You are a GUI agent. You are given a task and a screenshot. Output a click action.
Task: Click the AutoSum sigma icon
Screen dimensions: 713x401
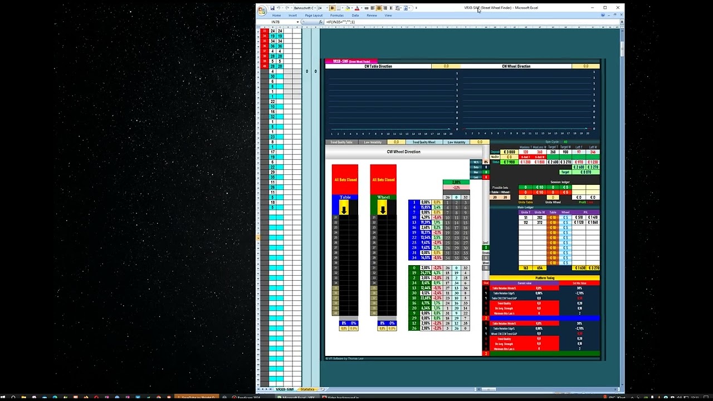tap(391, 8)
